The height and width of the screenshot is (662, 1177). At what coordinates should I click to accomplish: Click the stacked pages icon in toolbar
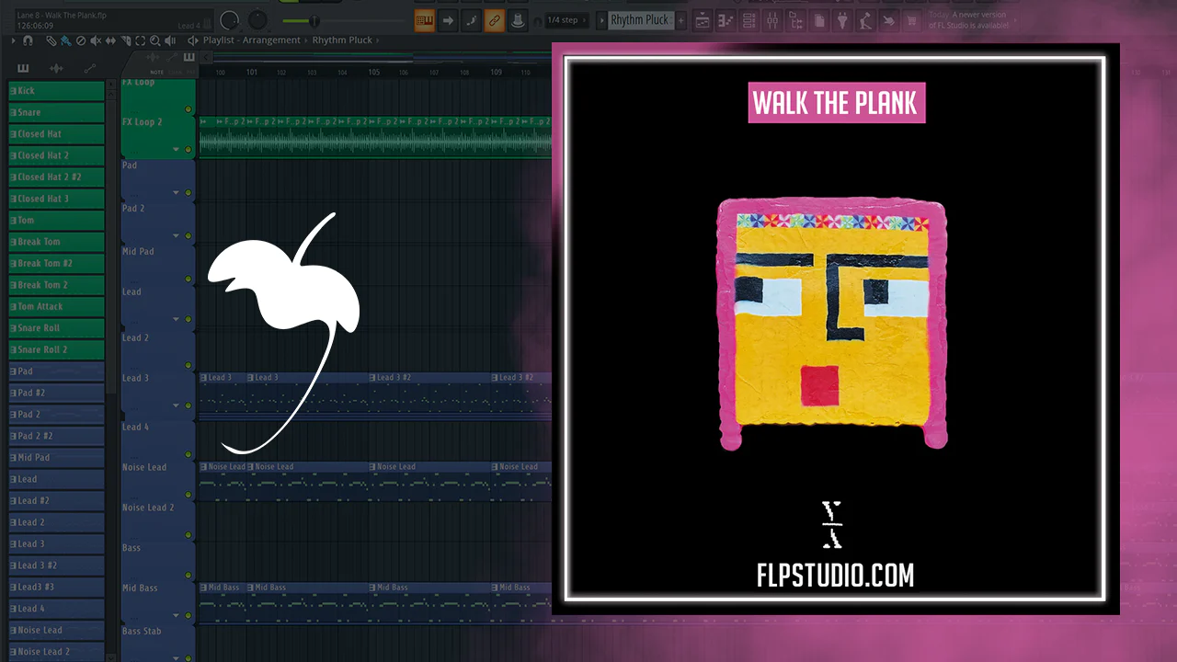(x=819, y=20)
